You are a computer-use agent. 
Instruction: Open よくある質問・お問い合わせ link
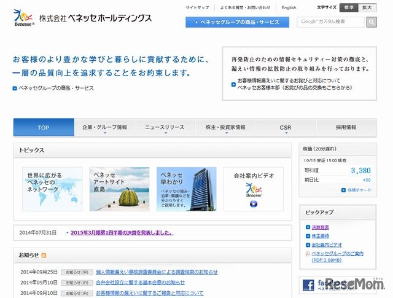pyautogui.click(x=245, y=7)
